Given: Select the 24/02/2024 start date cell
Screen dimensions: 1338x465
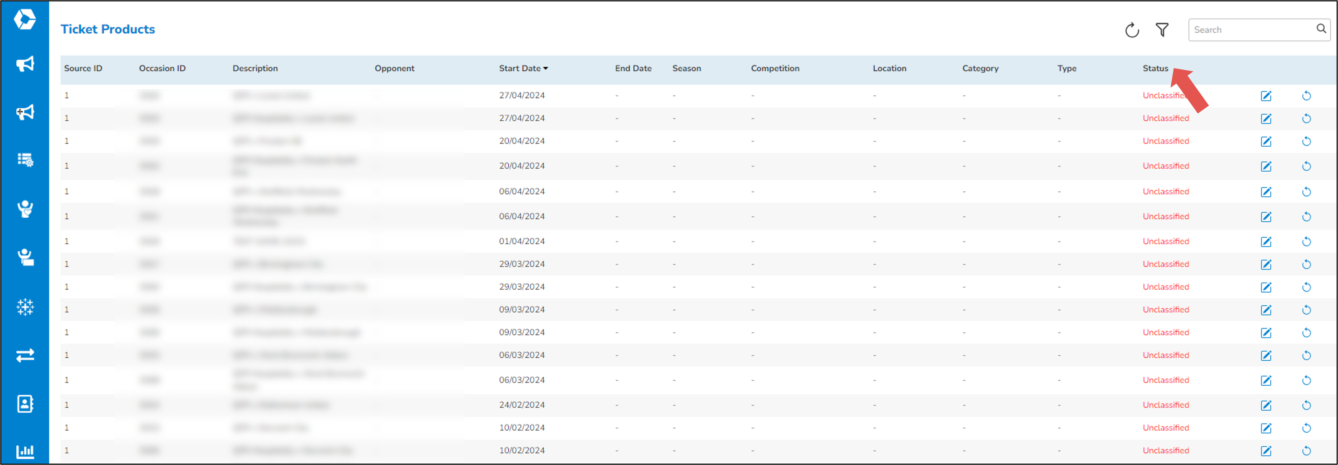Looking at the screenshot, I should click(x=521, y=405).
